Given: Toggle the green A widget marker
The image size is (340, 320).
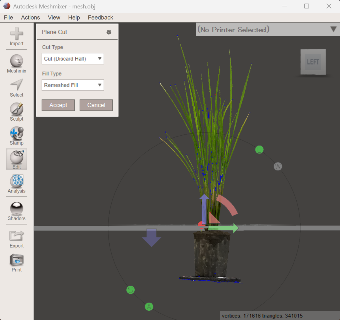Looking at the screenshot, I should pos(149,307).
